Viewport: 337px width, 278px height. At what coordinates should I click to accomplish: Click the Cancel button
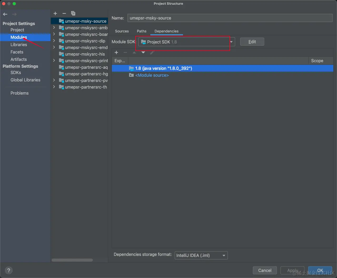(265, 270)
